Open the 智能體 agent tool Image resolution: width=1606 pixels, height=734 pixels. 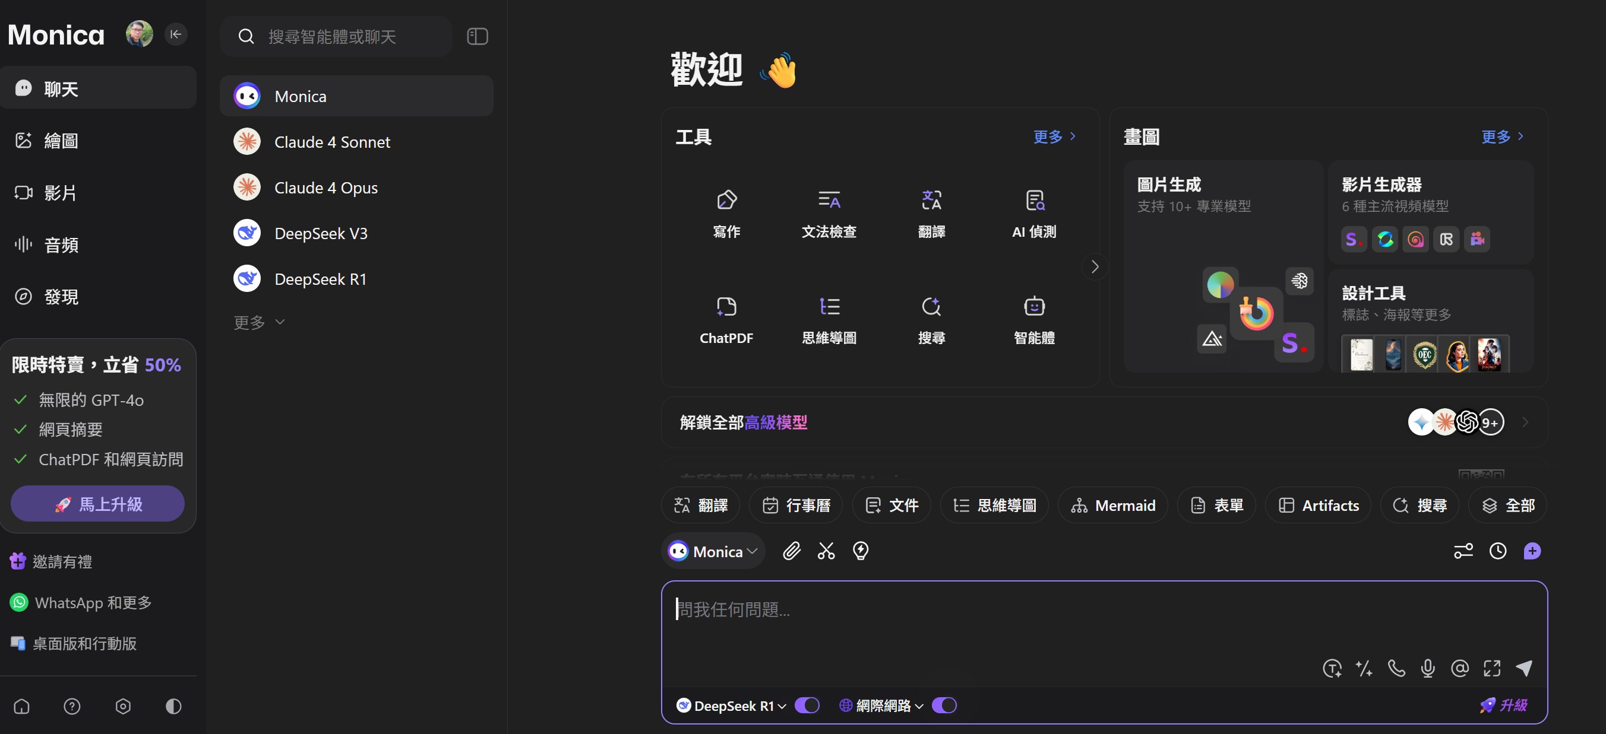click(1033, 320)
